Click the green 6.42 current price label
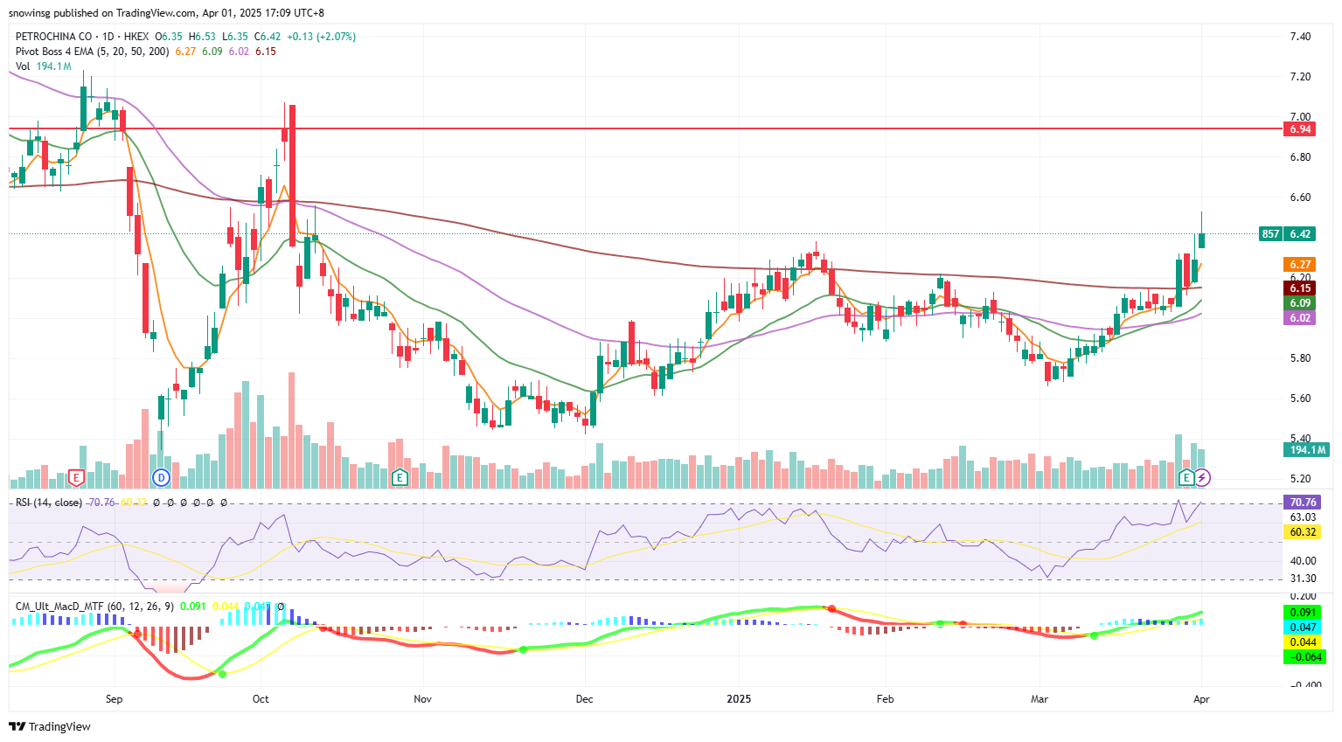 click(1300, 234)
